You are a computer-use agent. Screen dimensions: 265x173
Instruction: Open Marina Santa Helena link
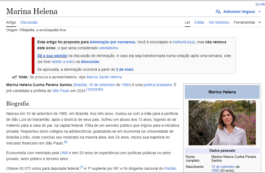104,77
